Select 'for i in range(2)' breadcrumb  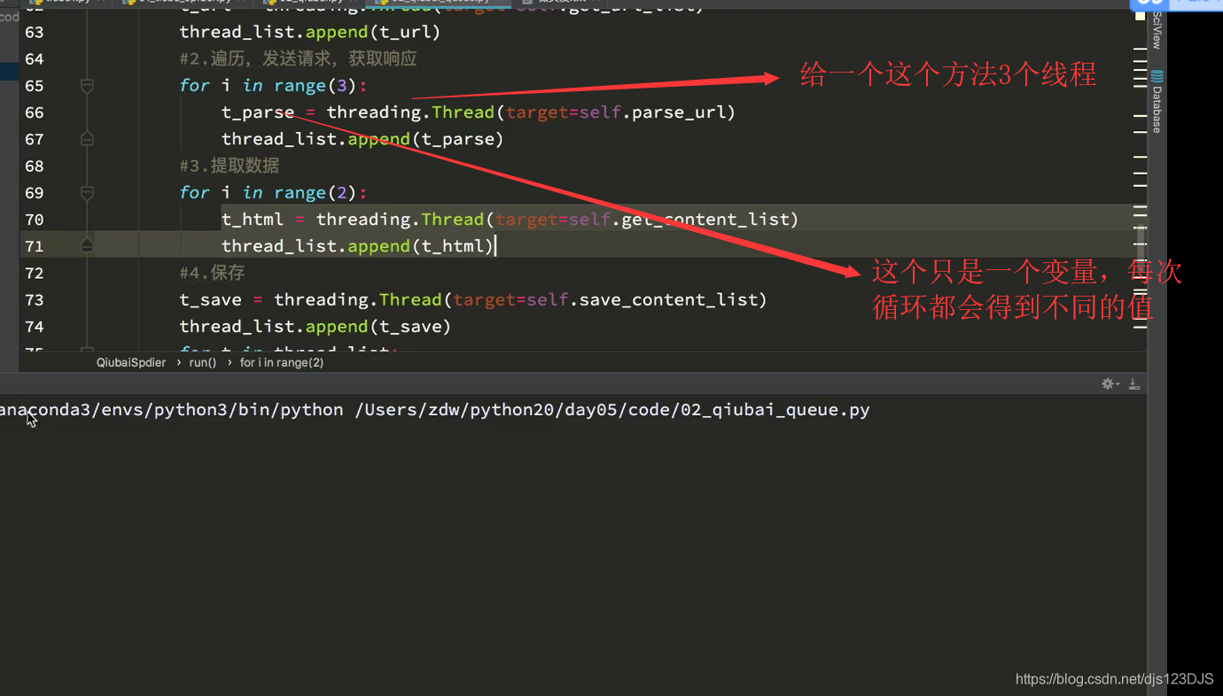click(281, 362)
